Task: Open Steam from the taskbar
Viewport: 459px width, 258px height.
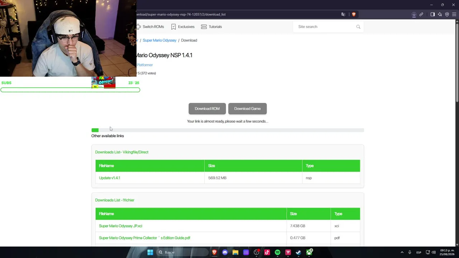Action: point(298,252)
